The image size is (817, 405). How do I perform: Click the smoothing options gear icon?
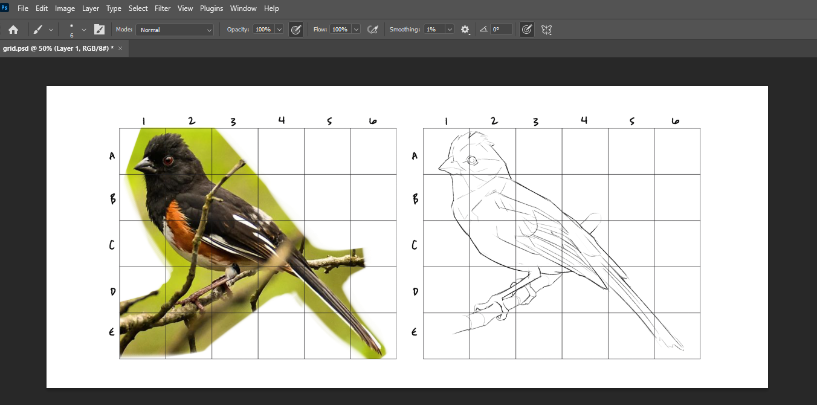pos(465,30)
